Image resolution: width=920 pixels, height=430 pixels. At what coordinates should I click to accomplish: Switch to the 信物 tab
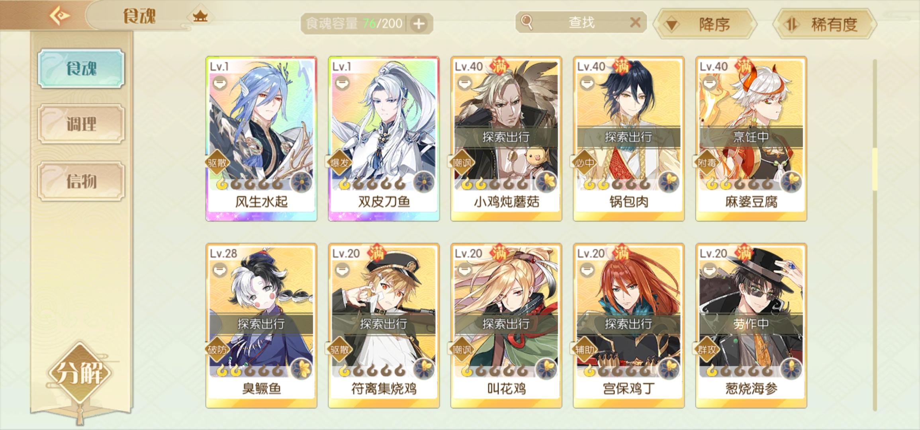click(81, 181)
